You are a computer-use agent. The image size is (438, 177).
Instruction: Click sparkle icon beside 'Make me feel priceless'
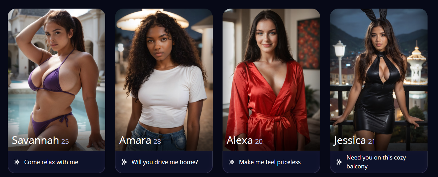click(x=232, y=162)
